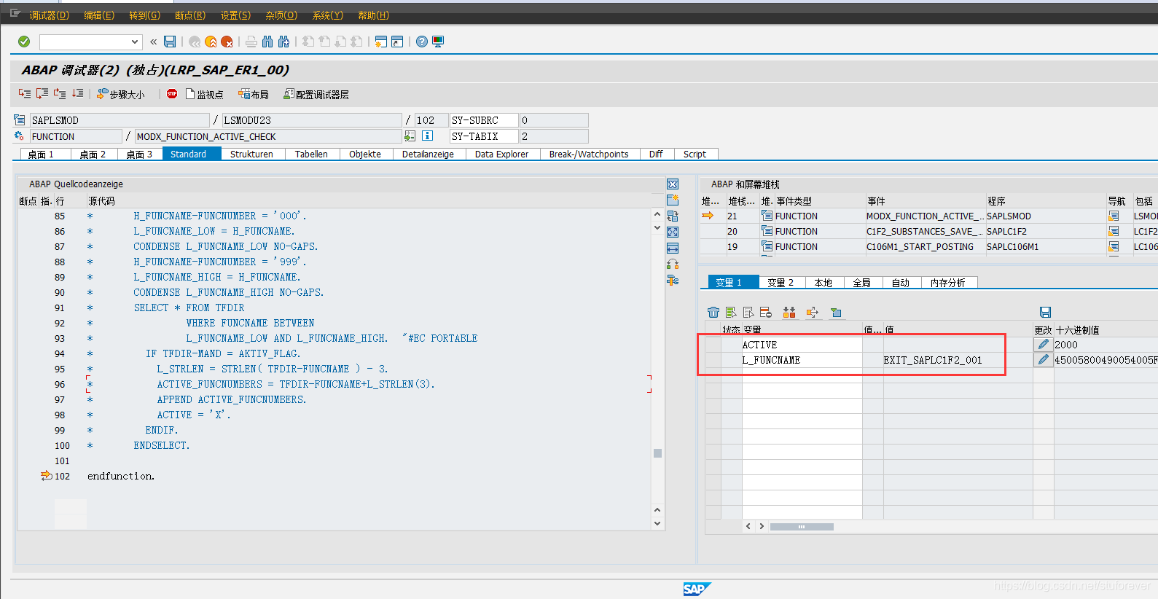Open the 编辑(E) menu
Screen dimensions: 1158x599
pyautogui.click(x=99, y=15)
